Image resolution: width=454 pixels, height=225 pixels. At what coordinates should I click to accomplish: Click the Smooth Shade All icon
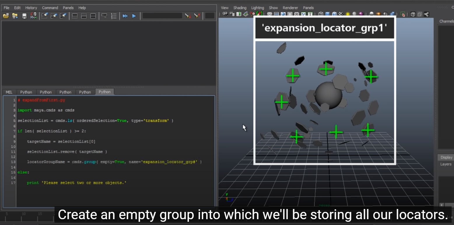327,14
